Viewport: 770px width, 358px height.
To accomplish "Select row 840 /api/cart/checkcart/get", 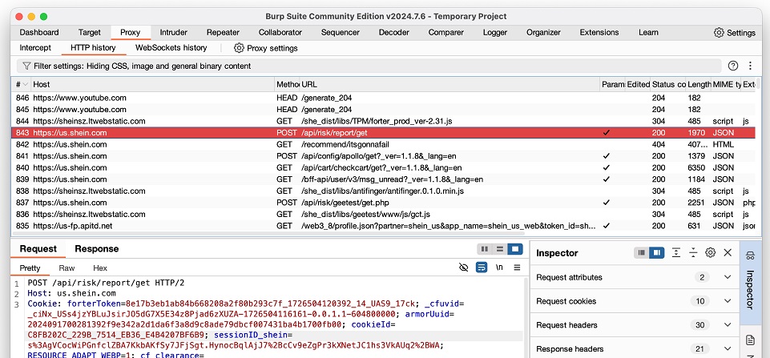I will (x=383, y=167).
